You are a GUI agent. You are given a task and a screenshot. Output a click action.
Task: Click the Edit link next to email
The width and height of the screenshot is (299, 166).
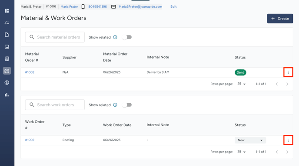click(x=173, y=7)
